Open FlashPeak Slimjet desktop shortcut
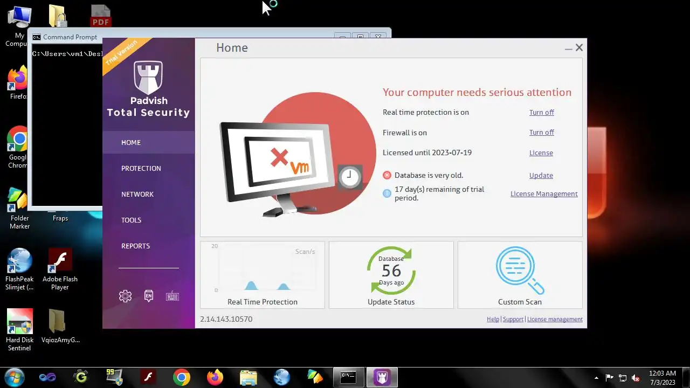This screenshot has width=690, height=388. click(x=19, y=269)
